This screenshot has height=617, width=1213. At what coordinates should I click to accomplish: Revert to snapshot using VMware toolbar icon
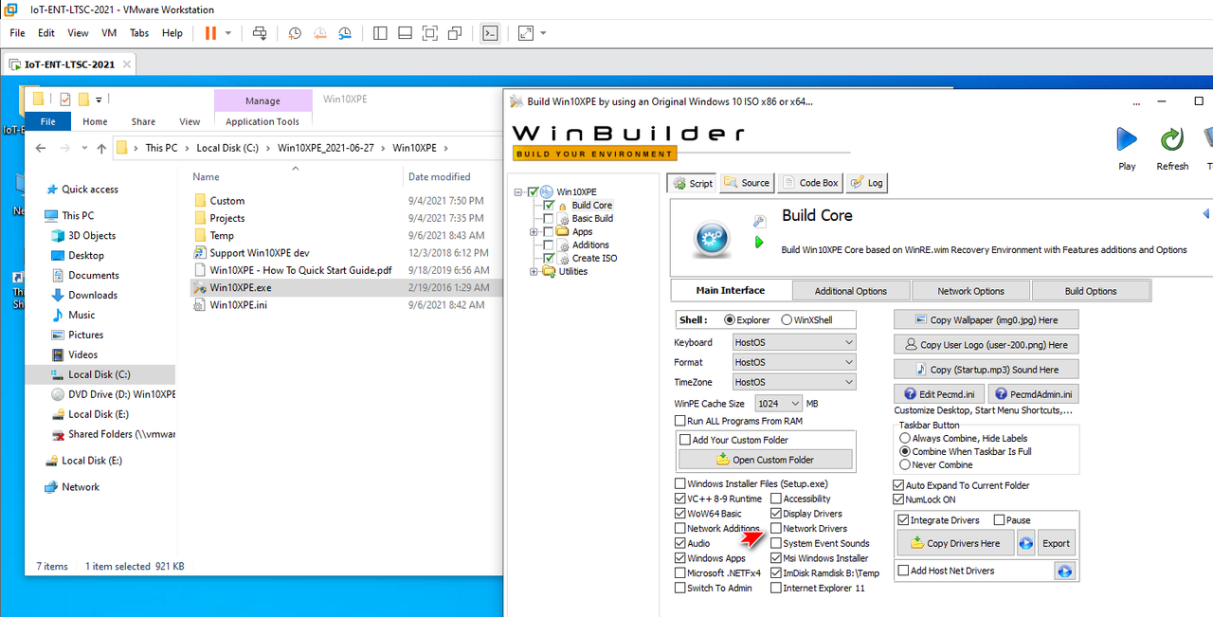click(319, 32)
